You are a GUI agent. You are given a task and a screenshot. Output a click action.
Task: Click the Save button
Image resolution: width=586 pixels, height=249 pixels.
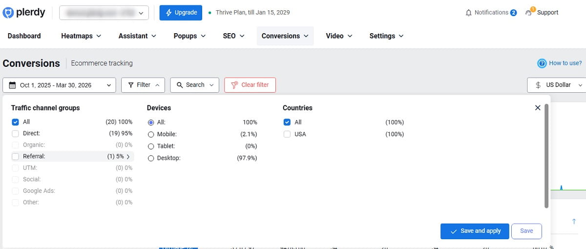526,231
